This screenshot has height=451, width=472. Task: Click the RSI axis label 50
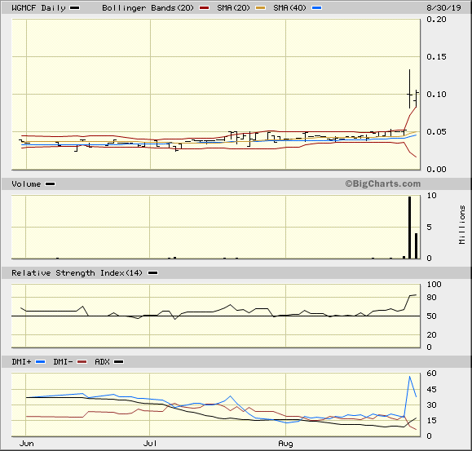[432, 316]
